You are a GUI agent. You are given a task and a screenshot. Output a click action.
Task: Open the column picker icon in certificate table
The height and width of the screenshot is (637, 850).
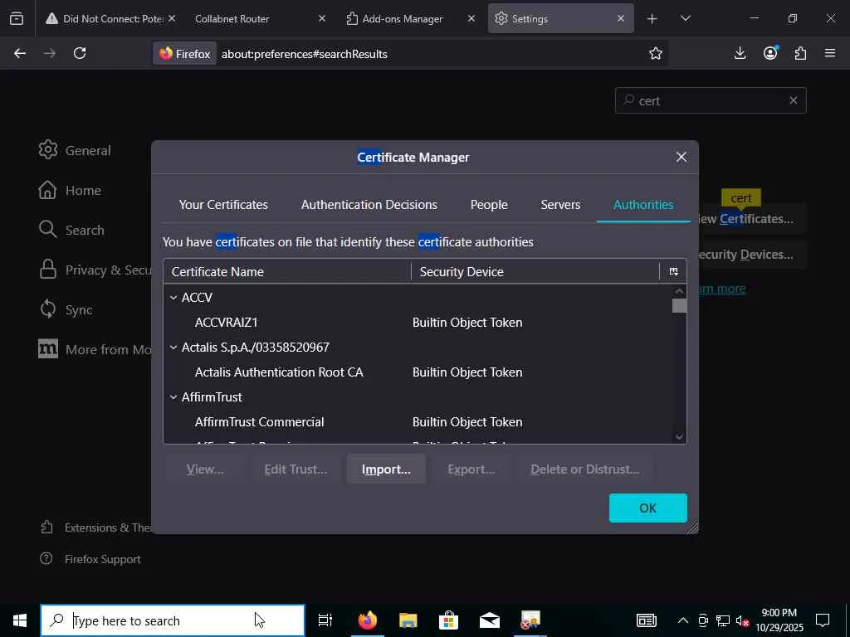(674, 271)
